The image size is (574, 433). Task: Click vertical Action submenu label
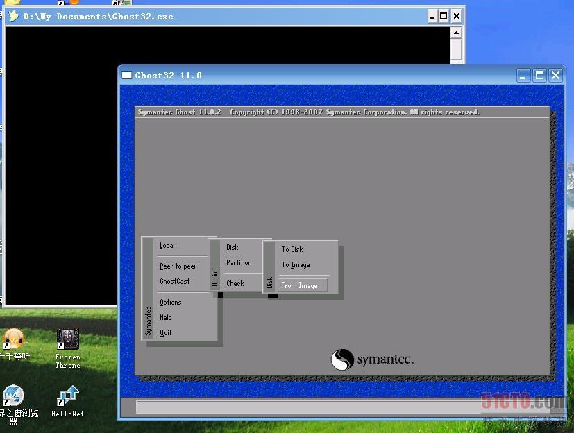tap(215, 277)
